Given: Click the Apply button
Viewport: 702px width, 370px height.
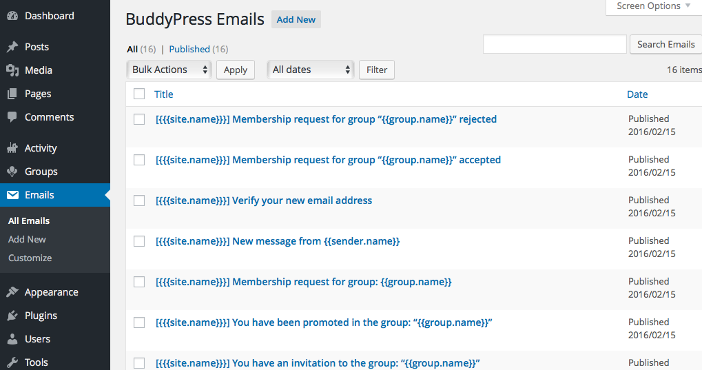Looking at the screenshot, I should (236, 70).
